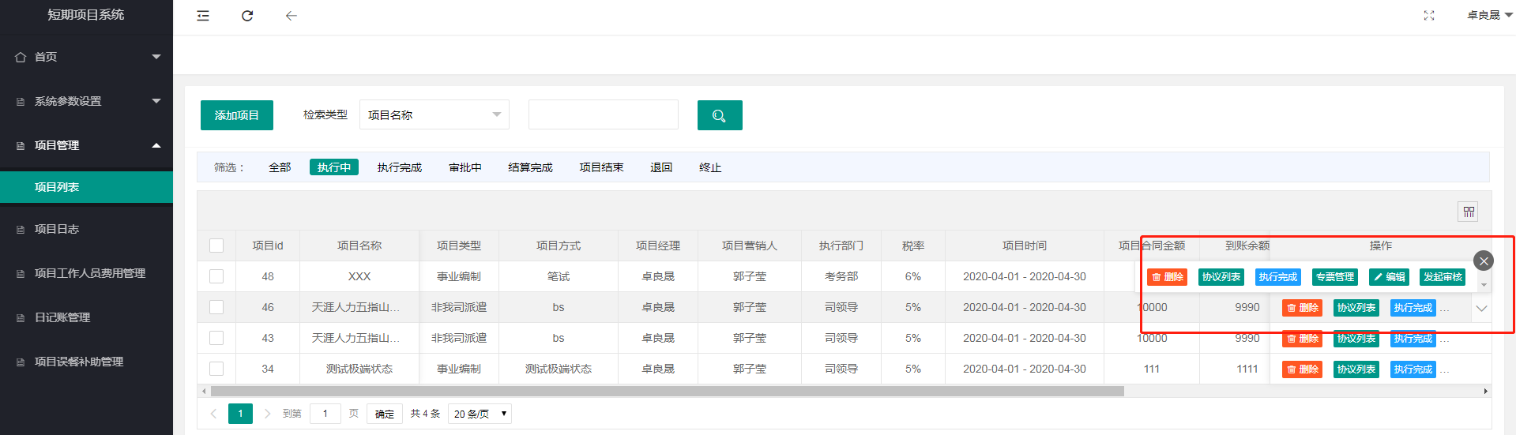The height and width of the screenshot is (435, 1516).
Task: Select the 项目结束 filter
Action: pos(601,167)
